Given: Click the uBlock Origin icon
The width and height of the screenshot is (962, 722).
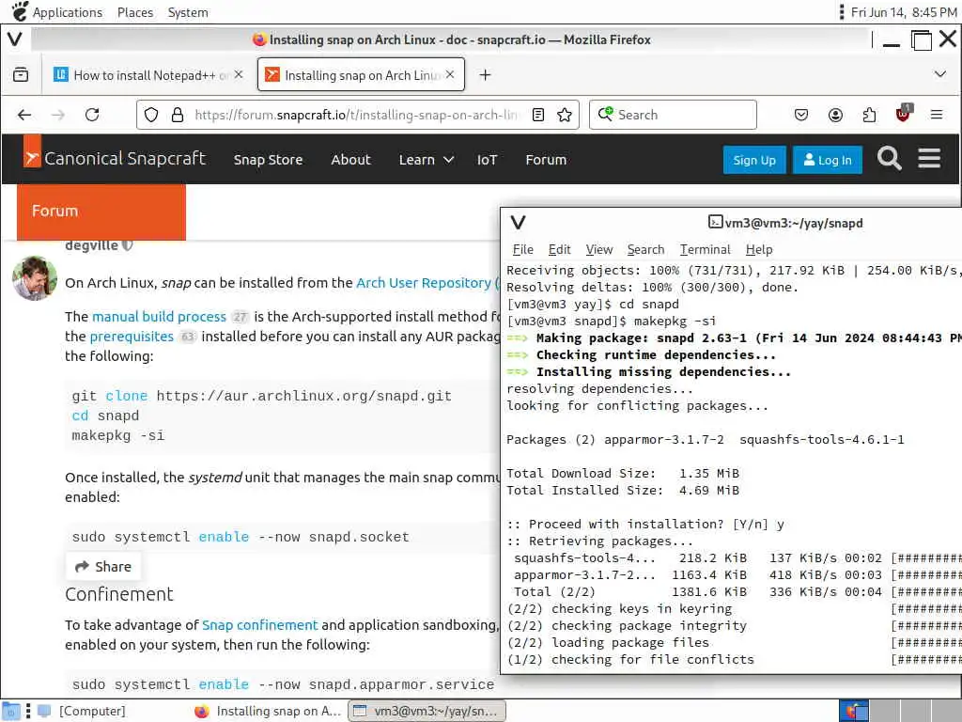Looking at the screenshot, I should (903, 114).
